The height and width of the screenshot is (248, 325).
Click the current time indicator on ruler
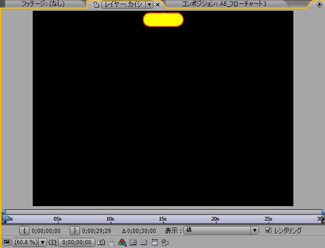click(x=5, y=219)
